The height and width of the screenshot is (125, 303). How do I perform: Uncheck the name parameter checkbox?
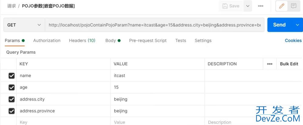(12, 76)
